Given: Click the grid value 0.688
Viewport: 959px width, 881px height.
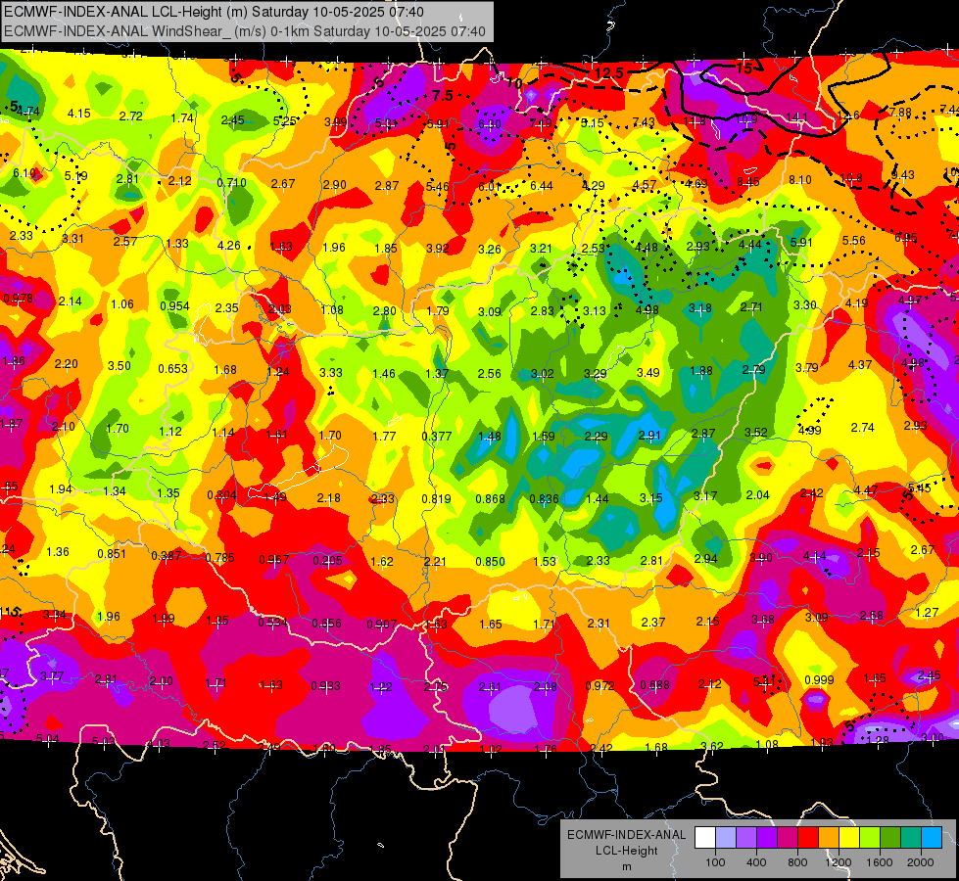Looking at the screenshot, I should 654,685.
